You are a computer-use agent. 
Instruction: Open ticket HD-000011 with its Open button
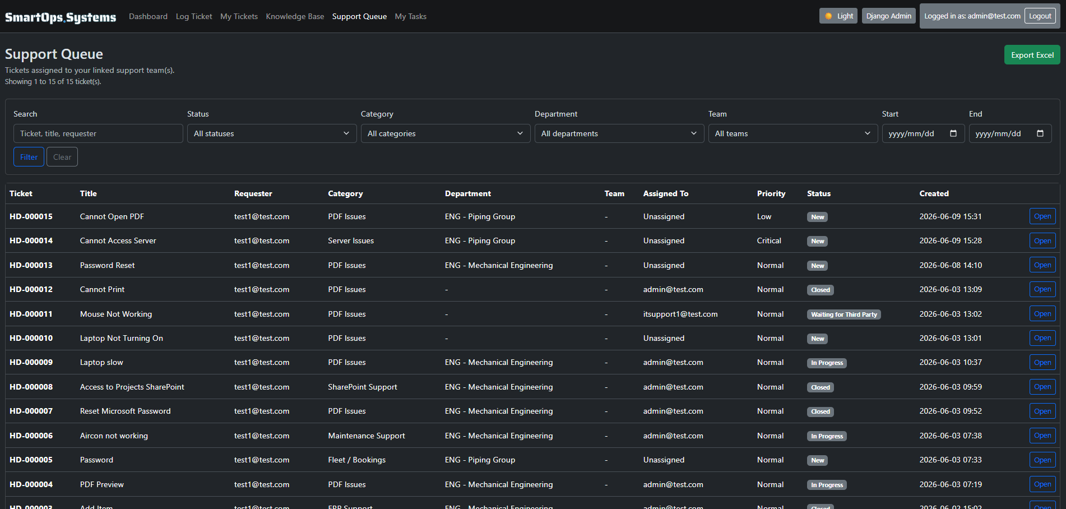(x=1042, y=314)
